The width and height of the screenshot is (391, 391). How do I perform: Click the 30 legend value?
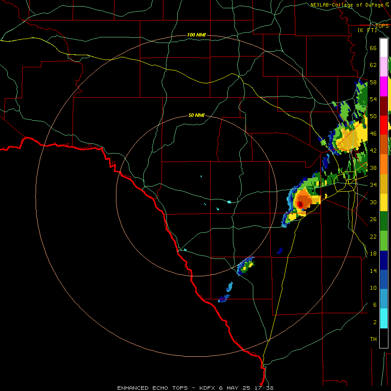click(x=373, y=202)
